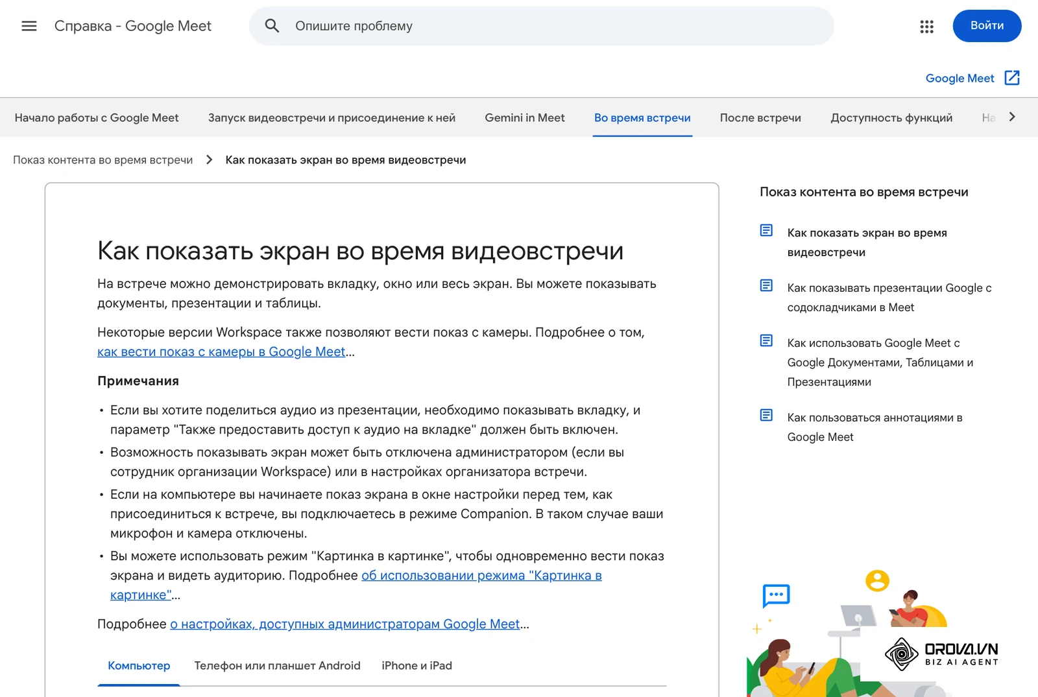
Task: Open sidebar article "Как использовать Google Meet с Google Документами"
Action: (x=880, y=362)
